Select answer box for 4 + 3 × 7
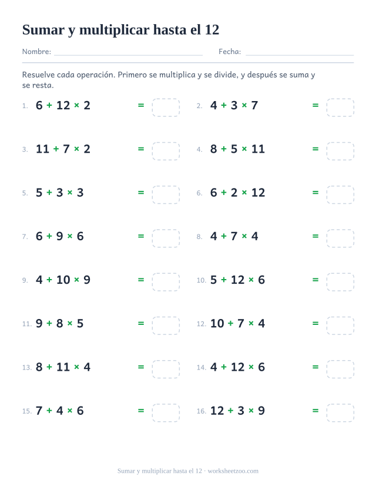 pyautogui.click(x=340, y=108)
